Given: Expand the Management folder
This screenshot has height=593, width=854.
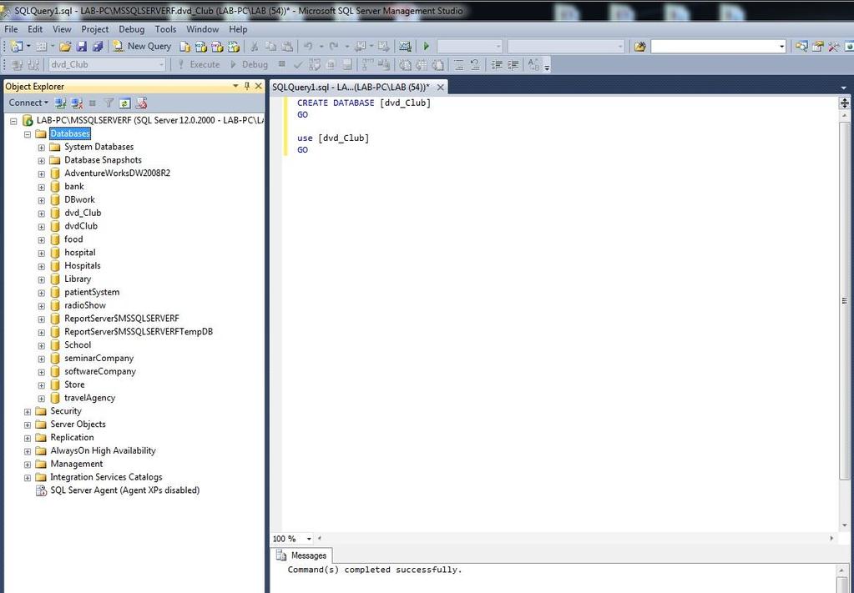Looking at the screenshot, I should pyautogui.click(x=28, y=464).
